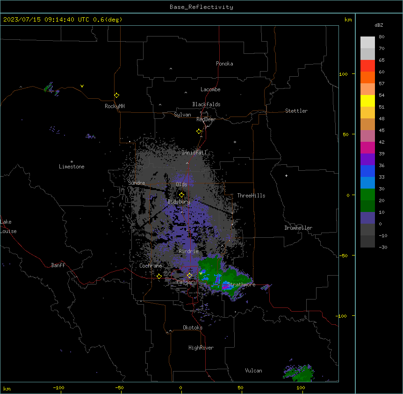Click the dBZ legend heading

[379, 25]
